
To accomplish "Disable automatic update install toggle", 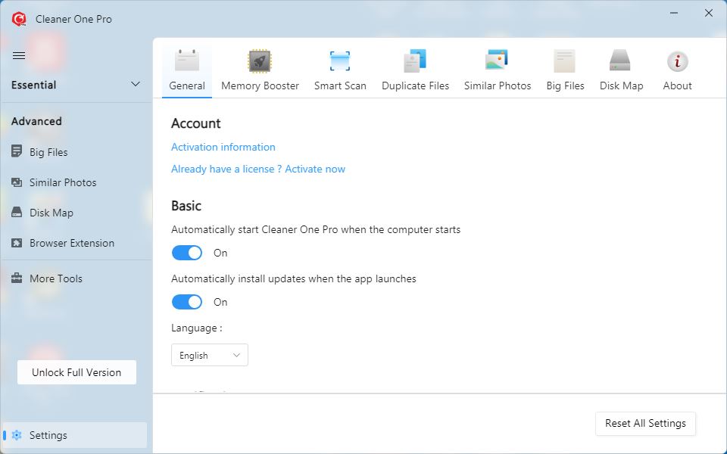I will pyautogui.click(x=187, y=302).
